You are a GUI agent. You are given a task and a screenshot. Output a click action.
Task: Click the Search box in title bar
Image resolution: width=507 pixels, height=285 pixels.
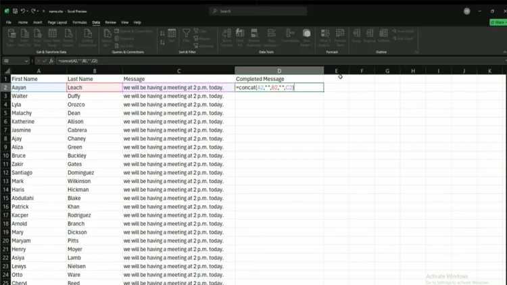click(x=258, y=11)
